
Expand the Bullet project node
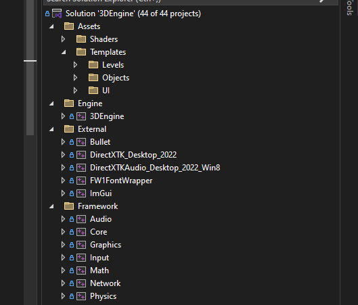click(x=63, y=142)
